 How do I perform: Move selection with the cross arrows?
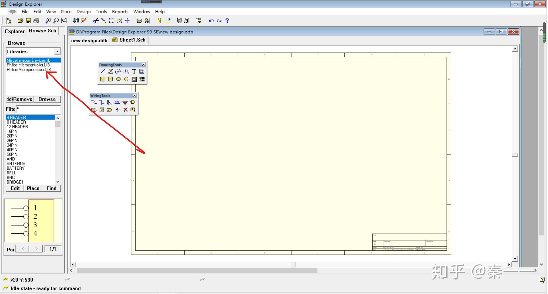coord(127,21)
